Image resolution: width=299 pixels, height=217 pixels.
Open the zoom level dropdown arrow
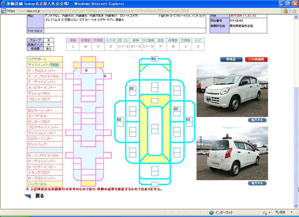click(291, 212)
